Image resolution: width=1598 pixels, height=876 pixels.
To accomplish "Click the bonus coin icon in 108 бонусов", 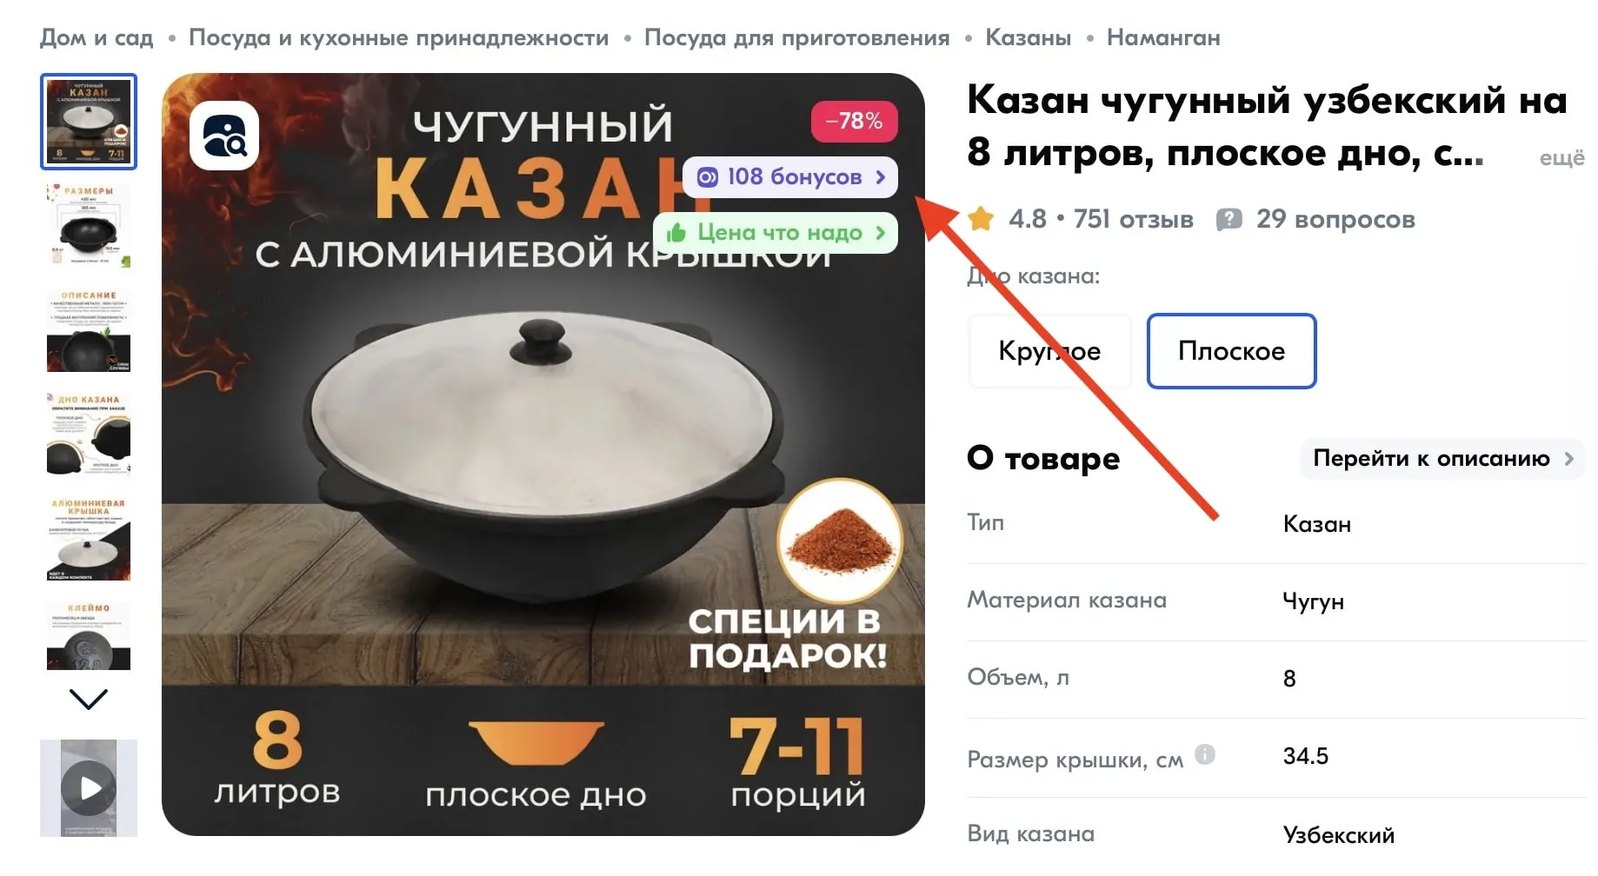I will click(707, 177).
